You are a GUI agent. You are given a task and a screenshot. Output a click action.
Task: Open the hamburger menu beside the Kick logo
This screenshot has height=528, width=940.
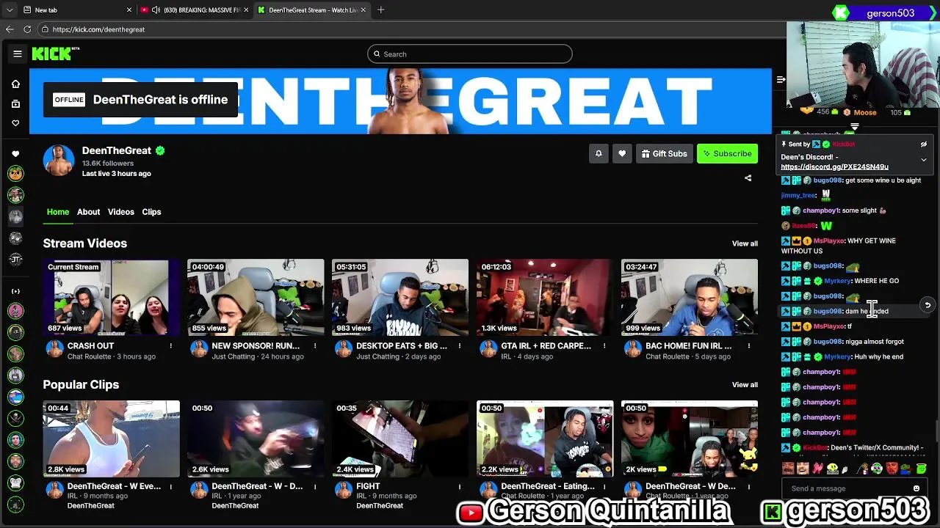pyautogui.click(x=18, y=54)
